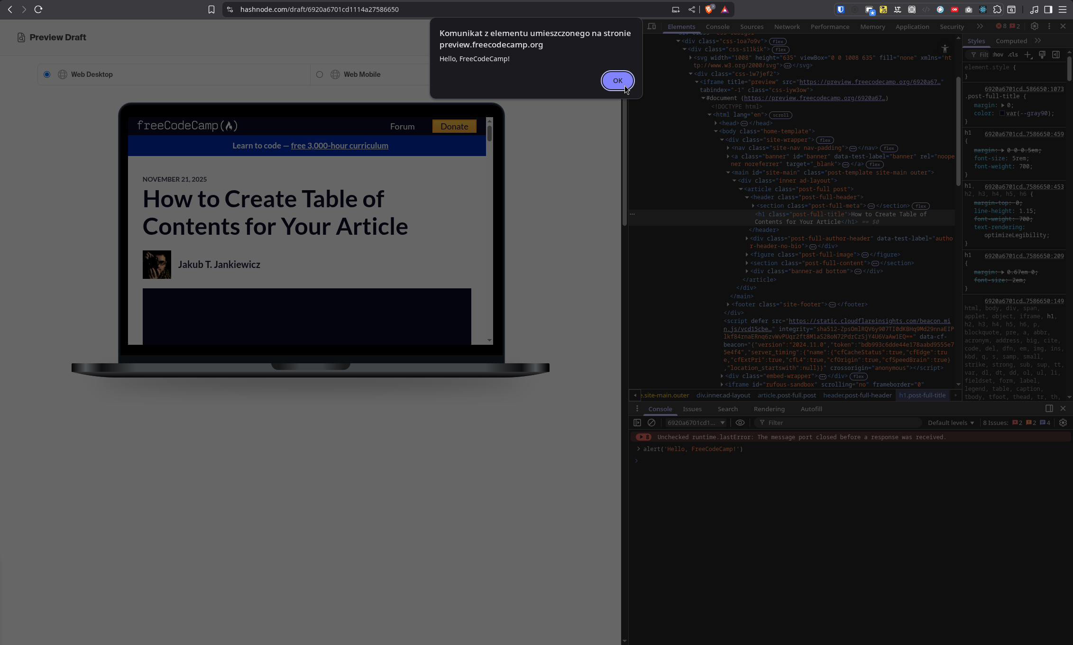Toggle the .cls element classes button

[x=1013, y=55]
